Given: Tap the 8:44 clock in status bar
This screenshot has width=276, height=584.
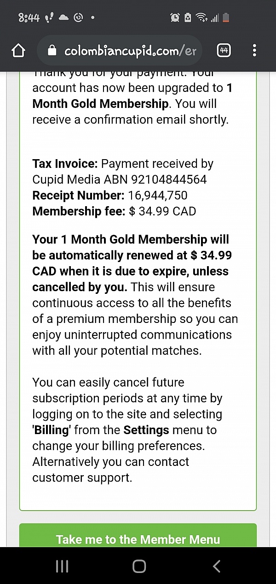Looking at the screenshot, I should coord(29,18).
